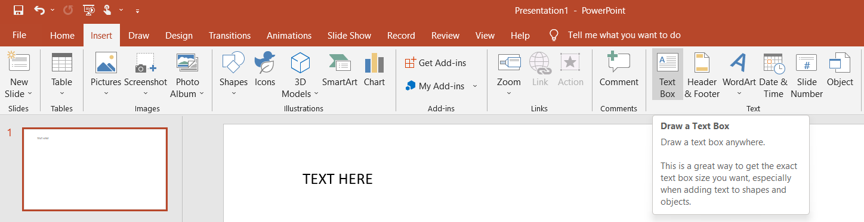The height and width of the screenshot is (222, 864).
Task: Insert a New Slide icon
Action: (19, 62)
